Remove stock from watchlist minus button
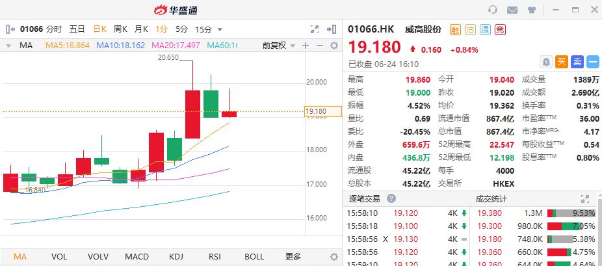 click(593, 61)
